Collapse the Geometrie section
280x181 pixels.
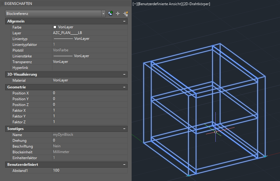point(124,87)
